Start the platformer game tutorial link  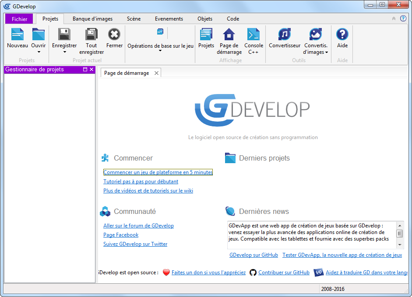pos(158,172)
